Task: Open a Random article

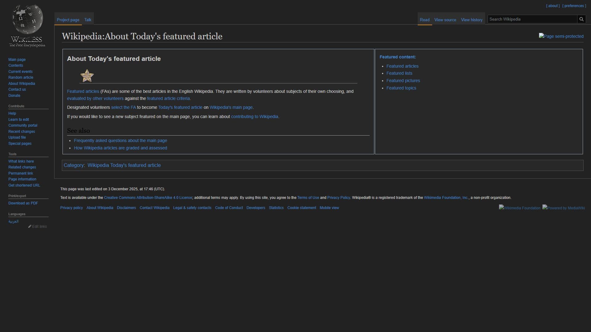Action: click(x=21, y=77)
